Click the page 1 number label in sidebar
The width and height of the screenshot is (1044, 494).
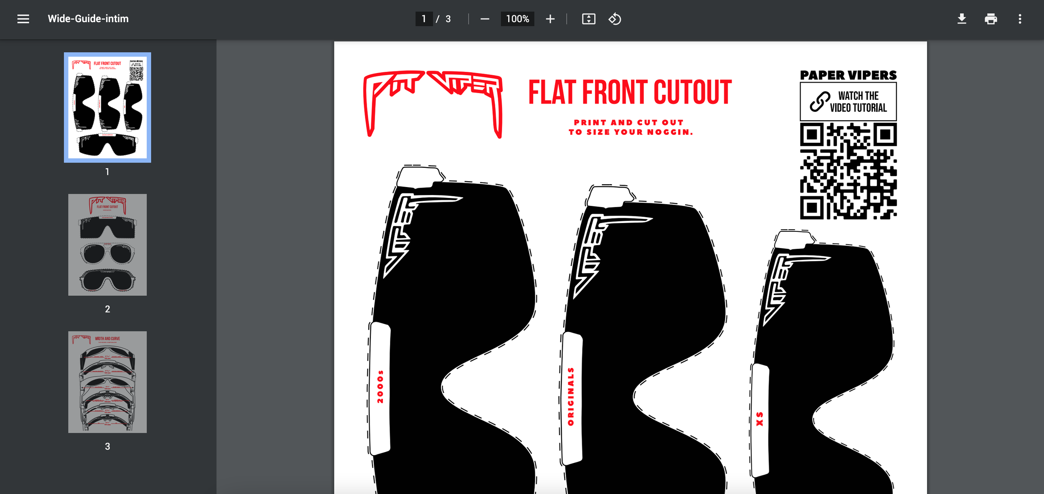pos(107,172)
